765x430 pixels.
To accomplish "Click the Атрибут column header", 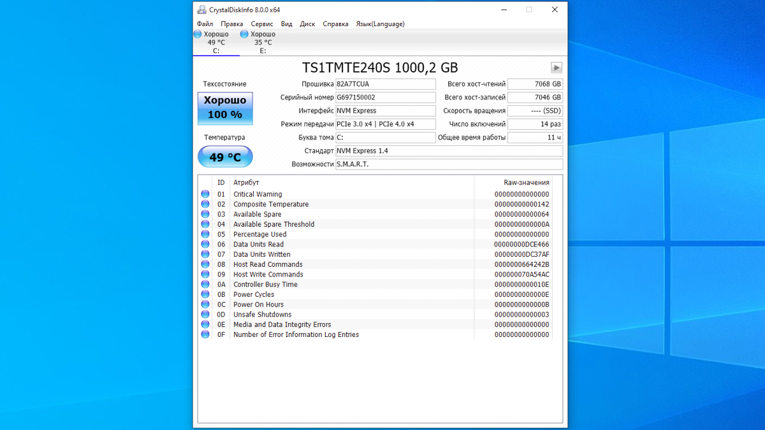I will click(352, 182).
